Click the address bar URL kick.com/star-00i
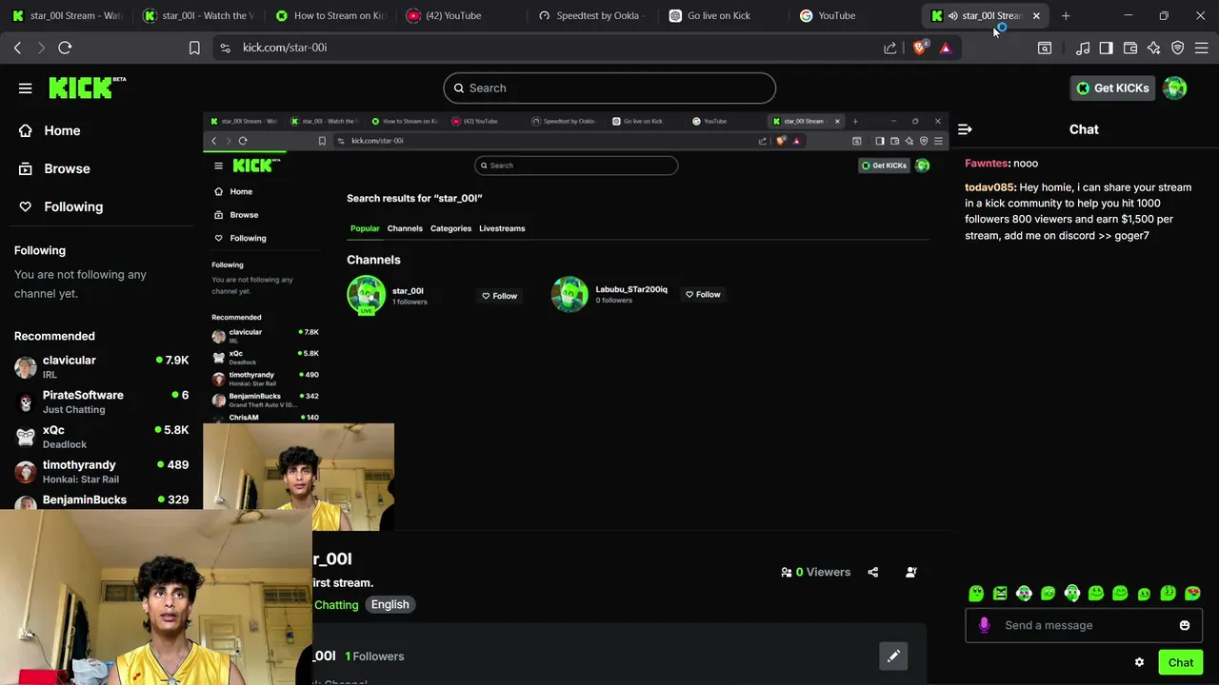 tap(285, 48)
